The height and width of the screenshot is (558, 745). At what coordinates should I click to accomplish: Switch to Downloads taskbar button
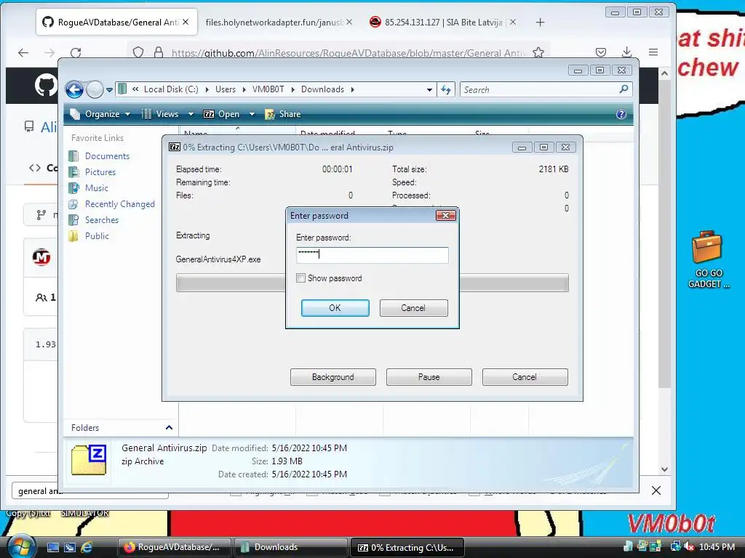(x=290, y=547)
